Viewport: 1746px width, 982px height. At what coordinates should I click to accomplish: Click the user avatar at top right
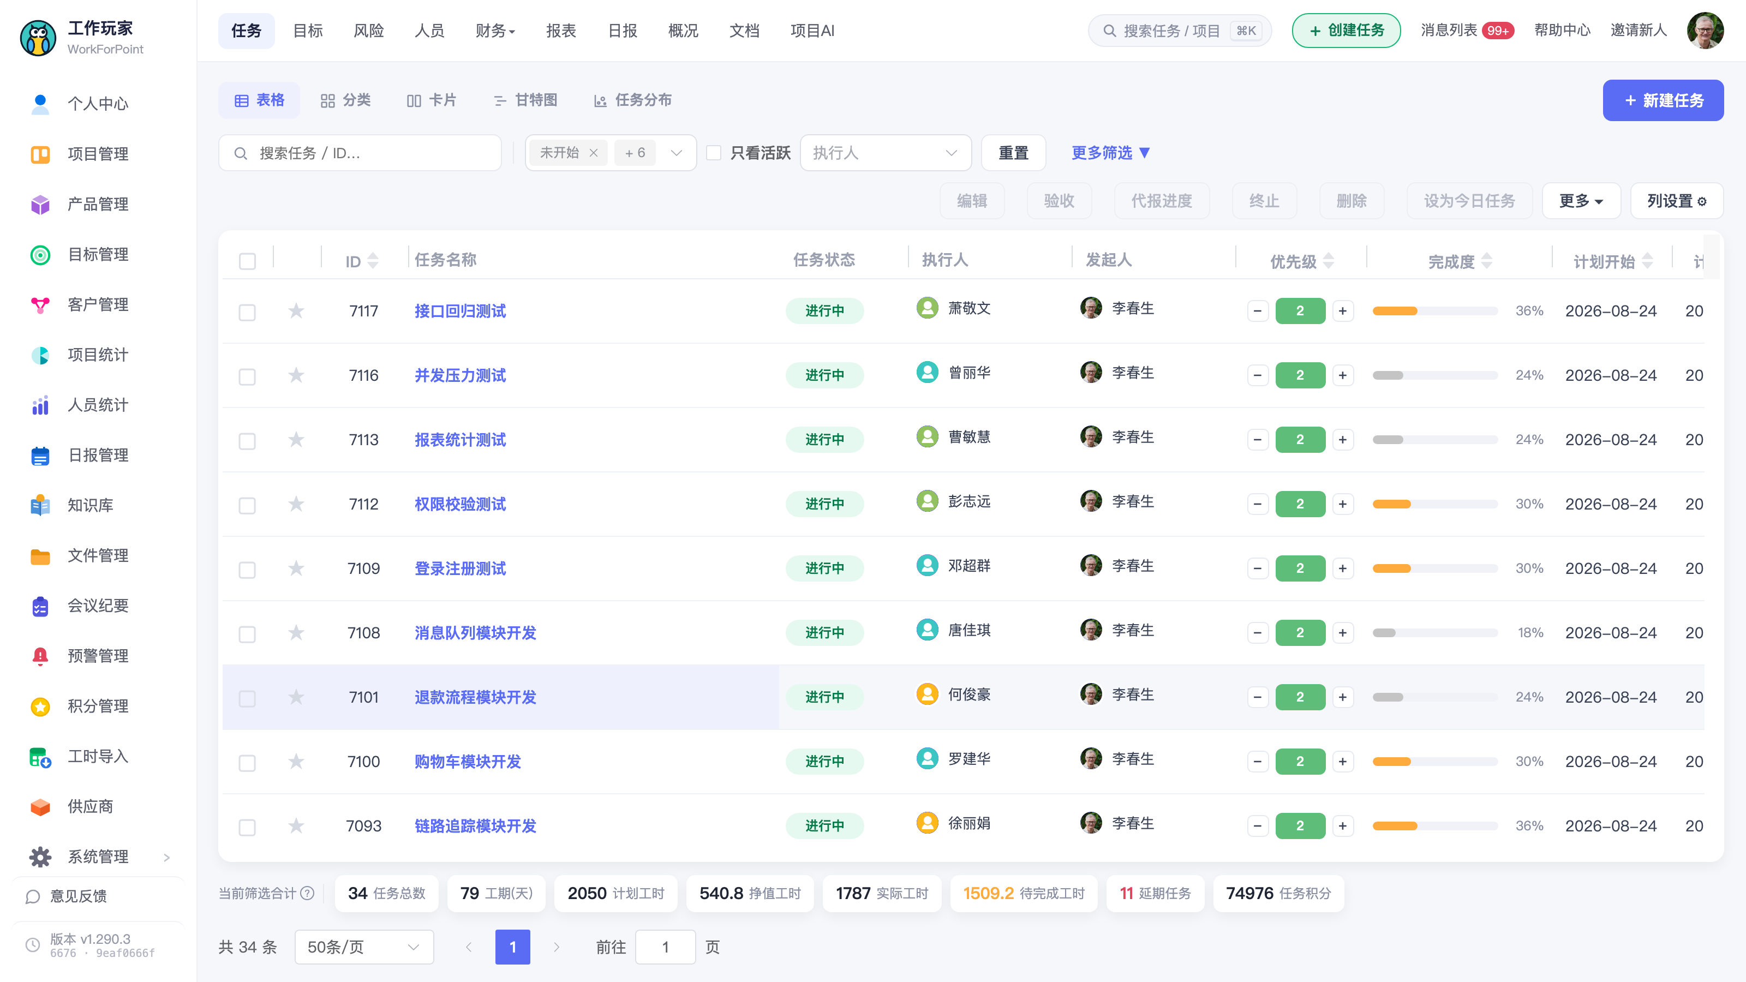1705,31
